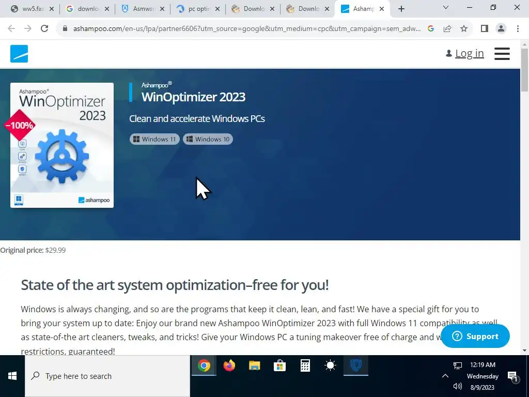The image size is (529, 397).
Task: Switch to the Asmwso tab
Action: 143,9
